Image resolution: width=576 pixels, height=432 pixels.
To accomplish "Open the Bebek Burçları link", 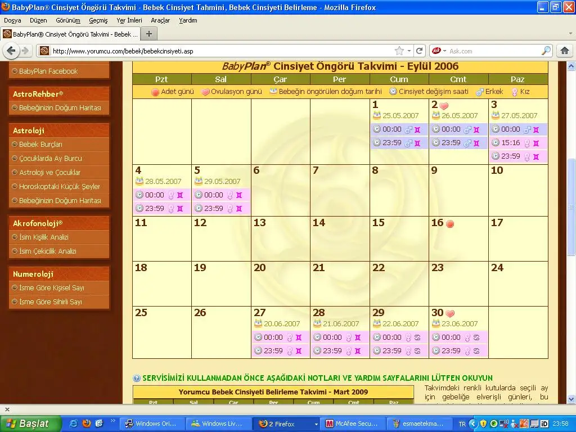I will pyautogui.click(x=40, y=145).
